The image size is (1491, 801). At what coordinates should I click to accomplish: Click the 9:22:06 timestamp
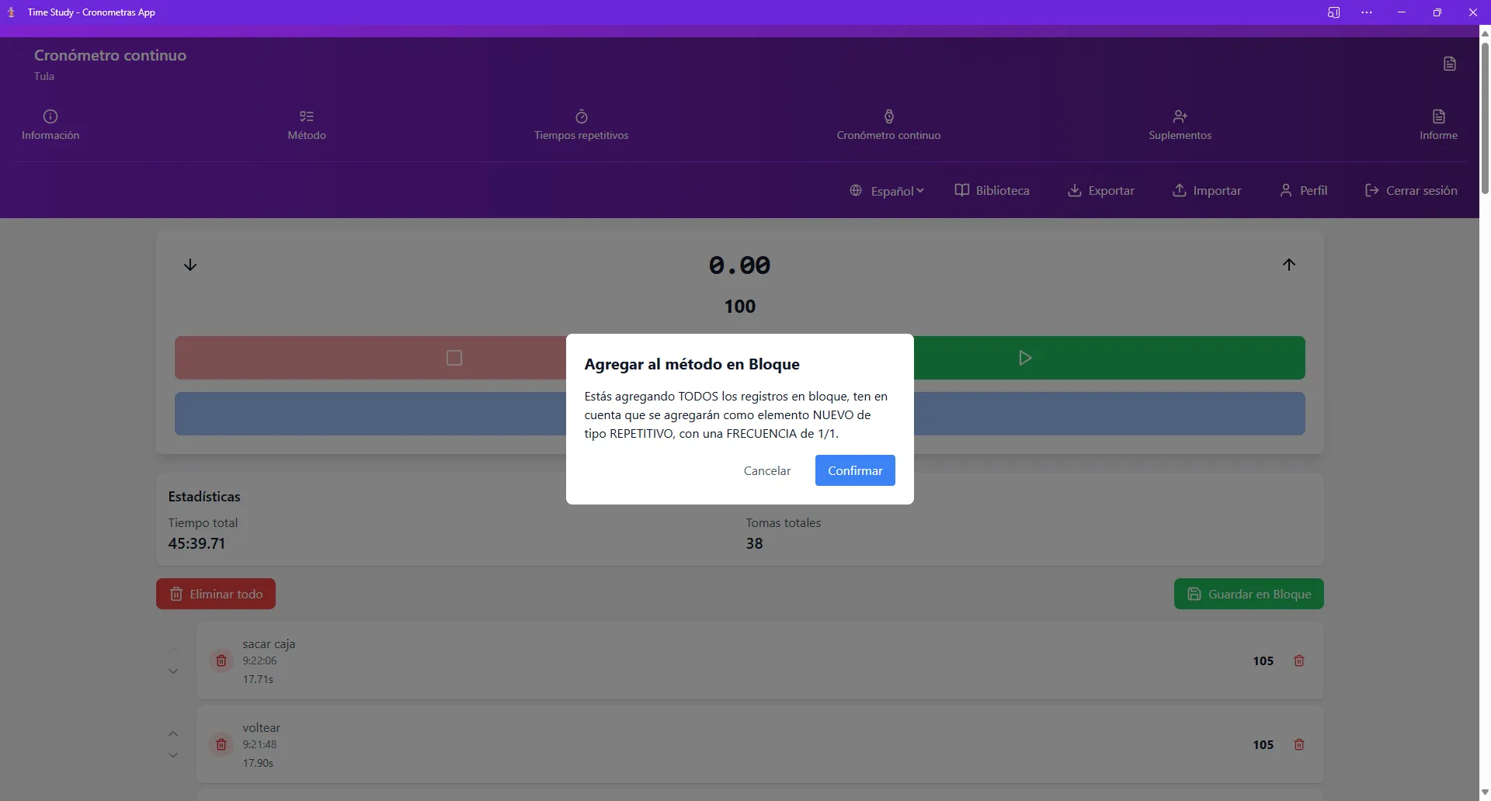pos(259,661)
